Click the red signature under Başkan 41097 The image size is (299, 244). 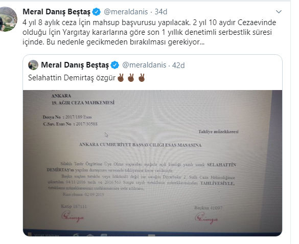tap(206, 218)
